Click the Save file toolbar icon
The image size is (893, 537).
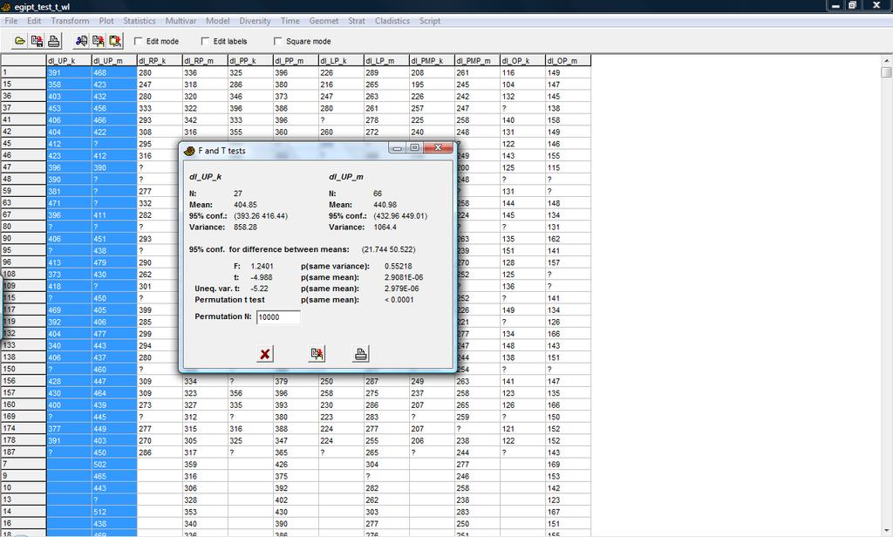[37, 41]
